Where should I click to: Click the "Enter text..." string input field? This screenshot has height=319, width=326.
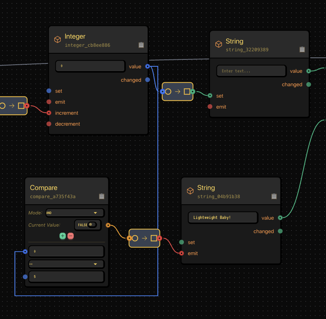(x=251, y=71)
